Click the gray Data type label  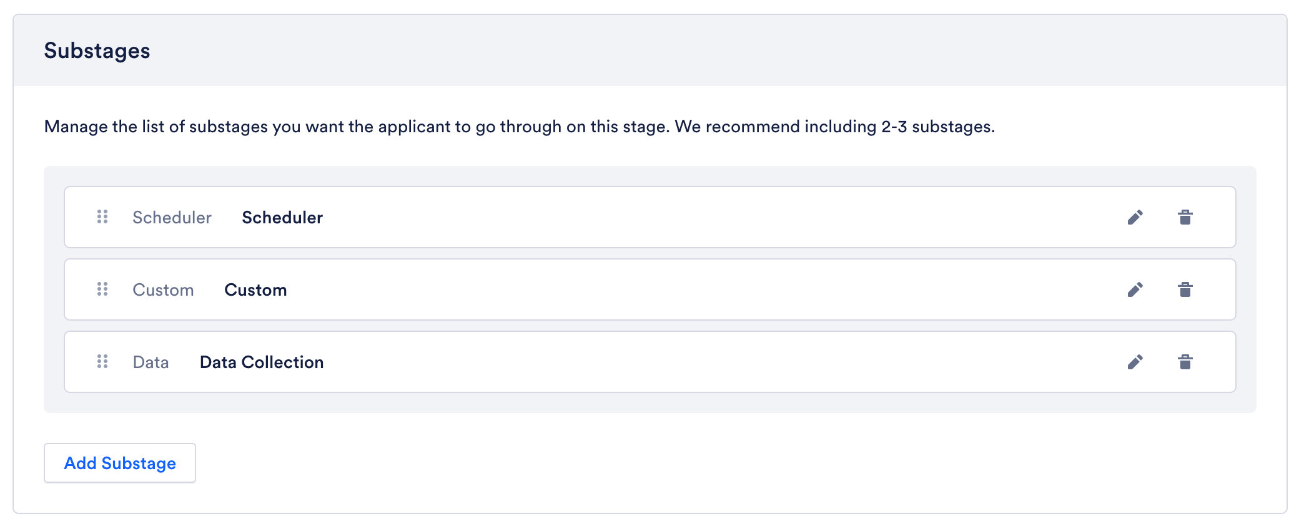tap(151, 362)
